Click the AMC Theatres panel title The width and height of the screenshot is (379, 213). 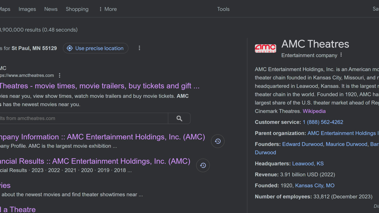(315, 44)
